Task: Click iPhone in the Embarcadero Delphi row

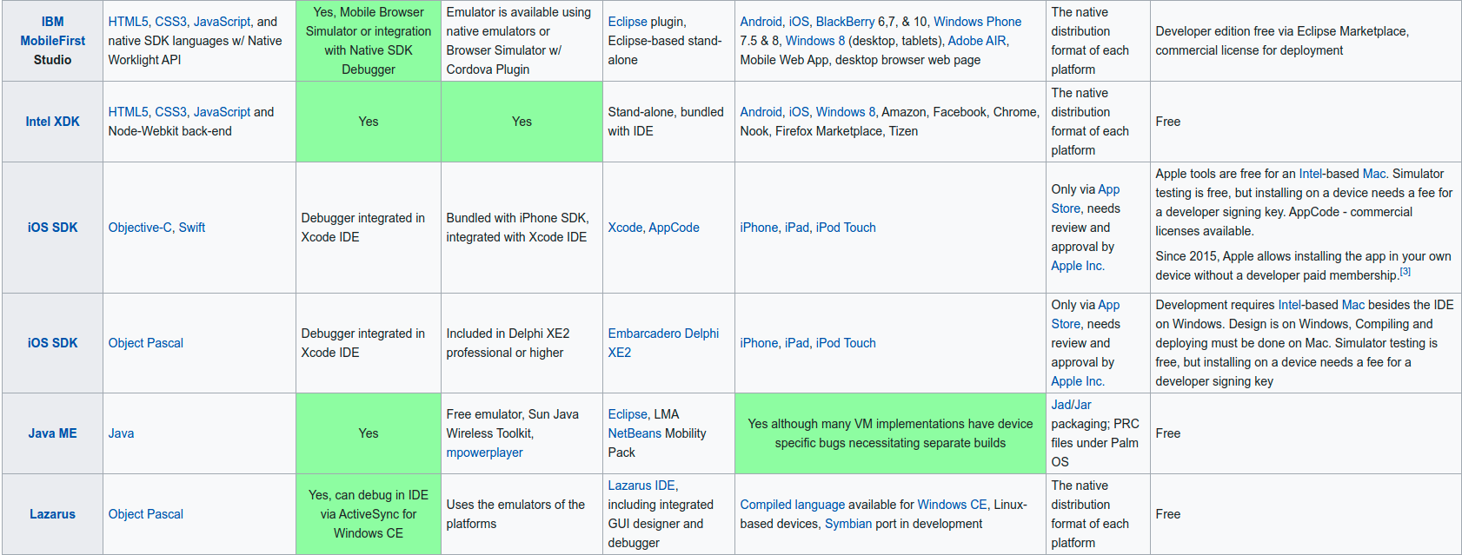Action: (759, 343)
